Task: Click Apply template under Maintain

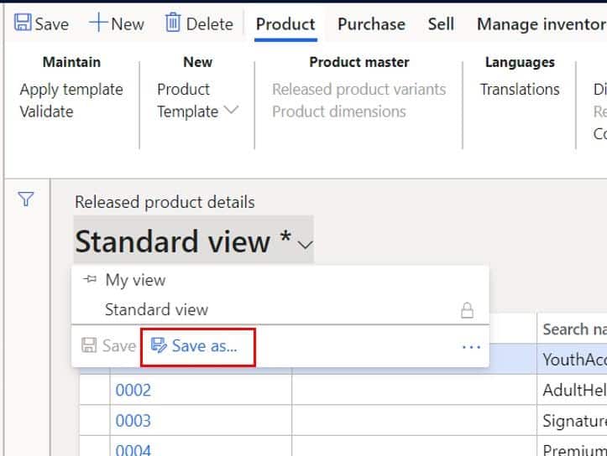Action: [x=71, y=90]
